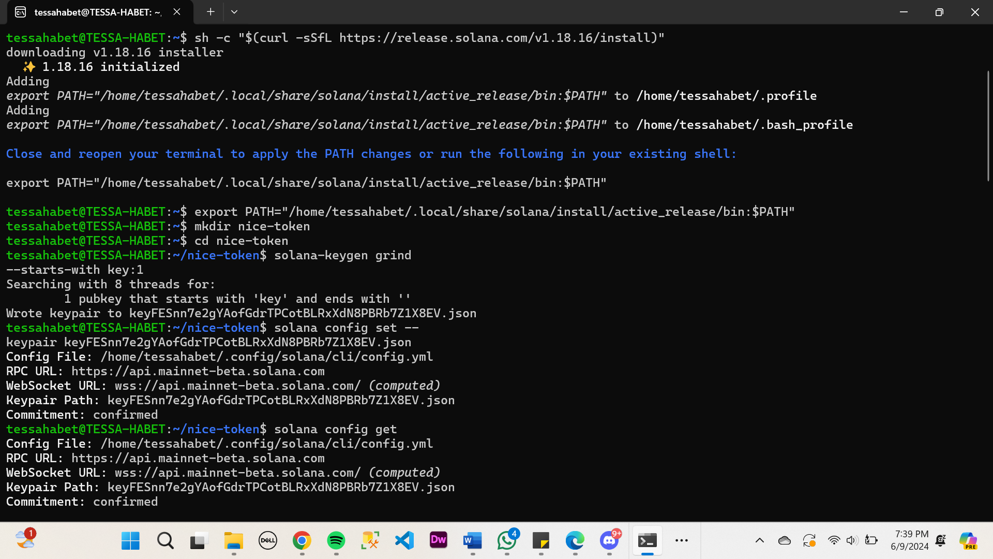The width and height of the screenshot is (993, 559).
Task: Click the terminal vertical scrollbar
Action: 988,126
